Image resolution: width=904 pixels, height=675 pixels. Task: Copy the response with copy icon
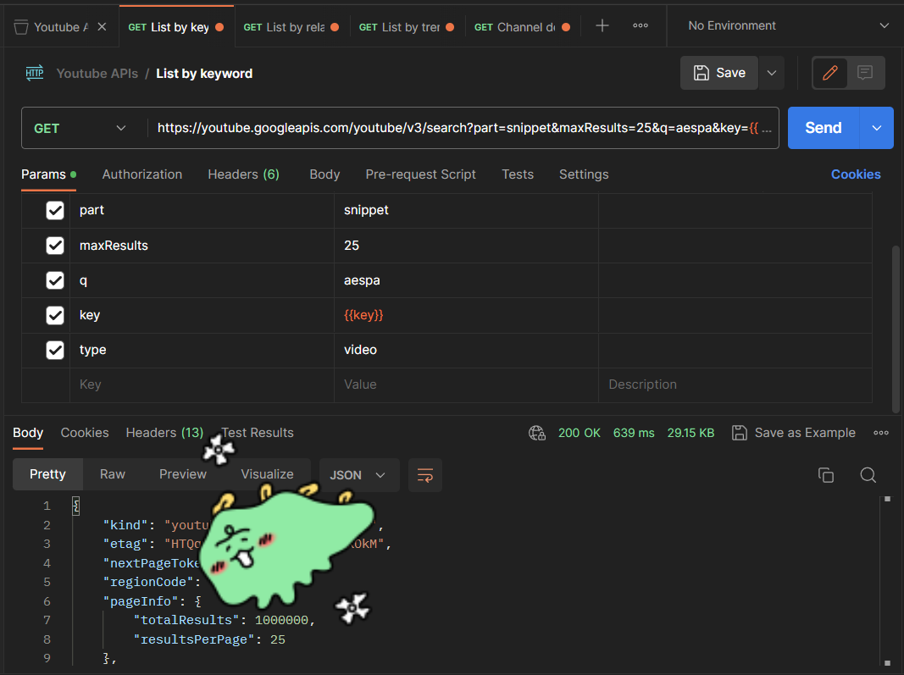[825, 475]
